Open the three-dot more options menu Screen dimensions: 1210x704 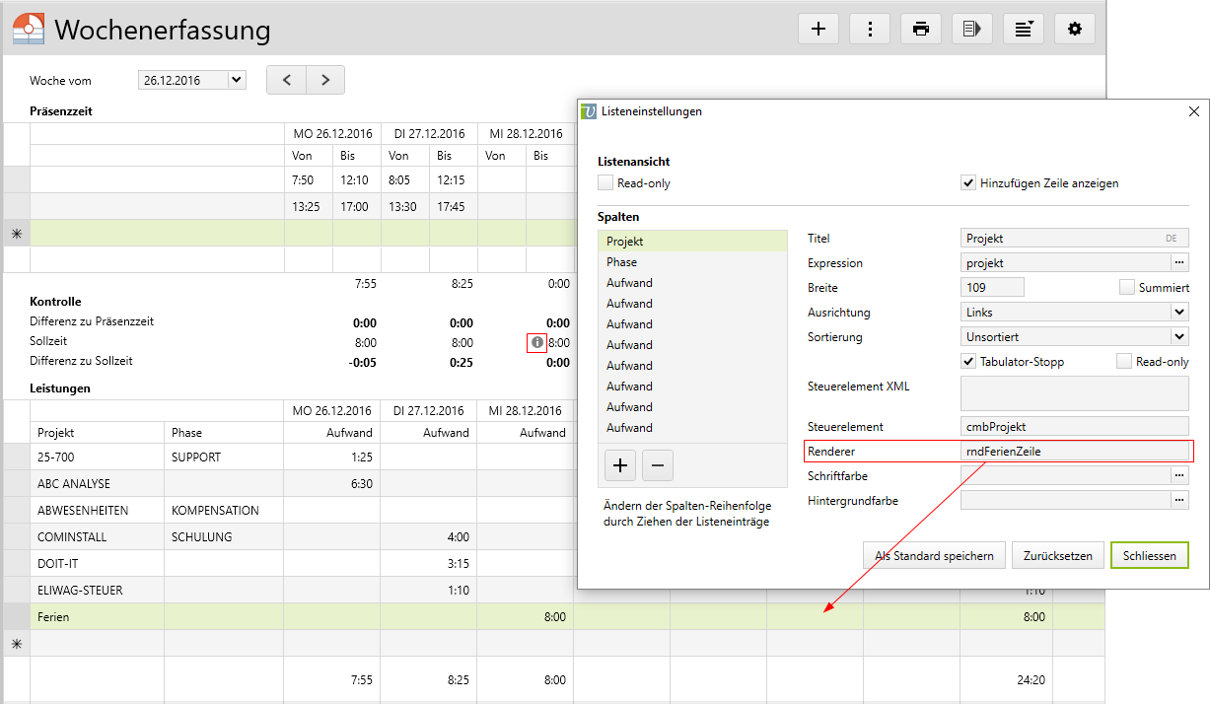[x=870, y=29]
